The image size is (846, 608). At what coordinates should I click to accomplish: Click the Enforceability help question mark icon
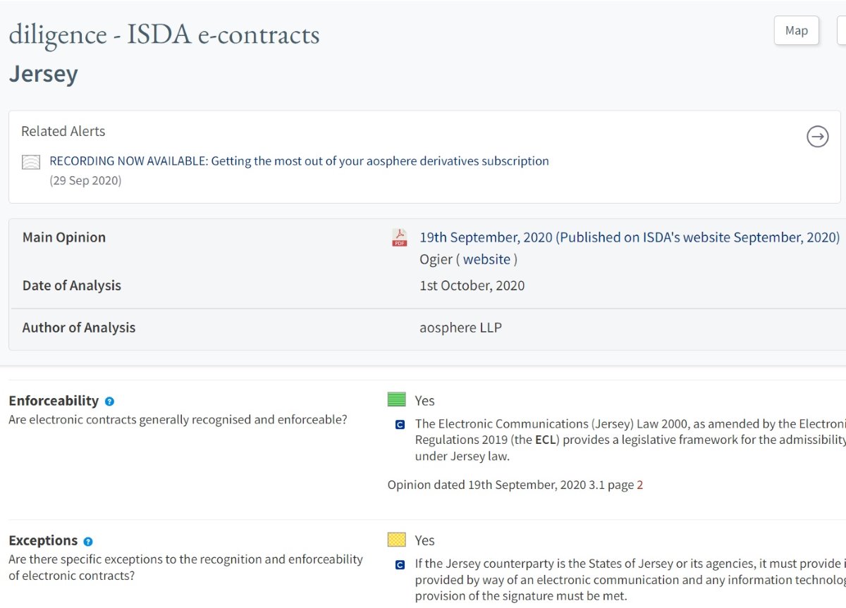pyautogui.click(x=109, y=402)
